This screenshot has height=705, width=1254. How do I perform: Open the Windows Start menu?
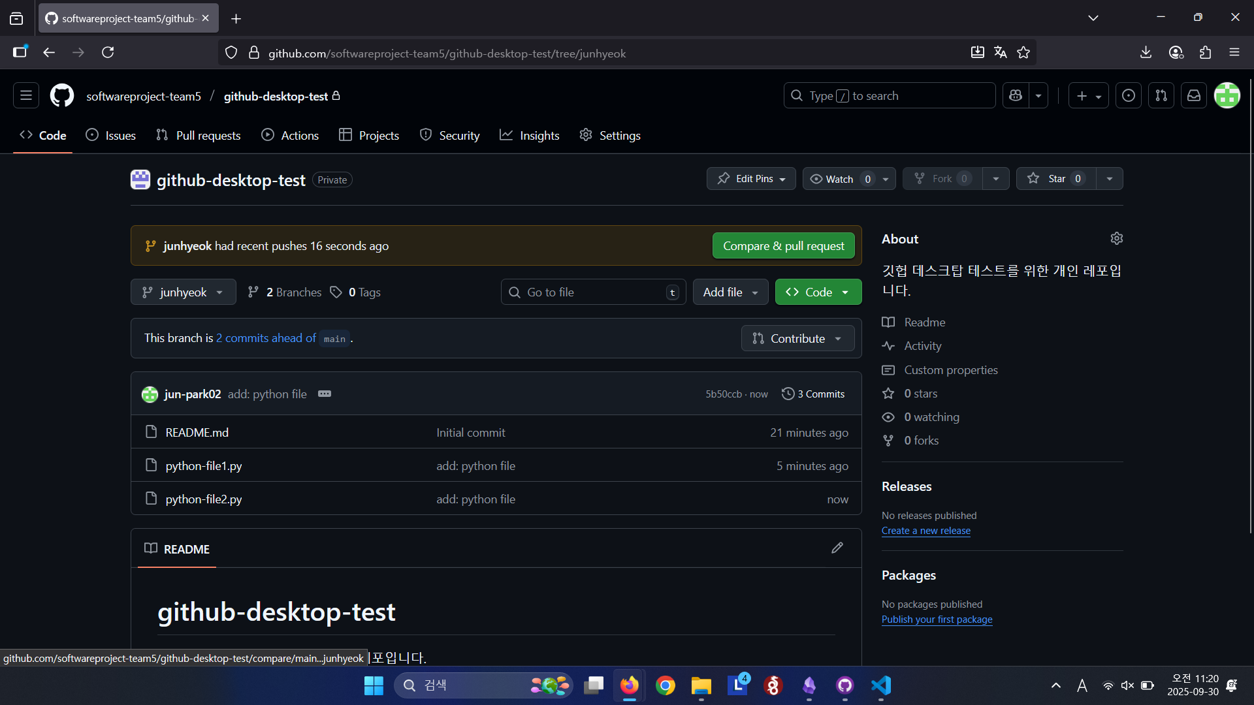[x=374, y=685]
